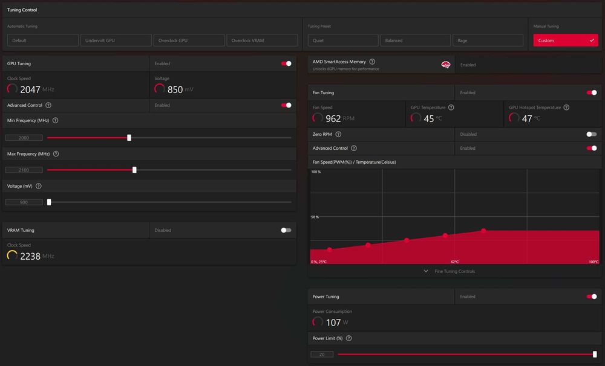Click help icon next to GPU Temperature

pyautogui.click(x=451, y=108)
